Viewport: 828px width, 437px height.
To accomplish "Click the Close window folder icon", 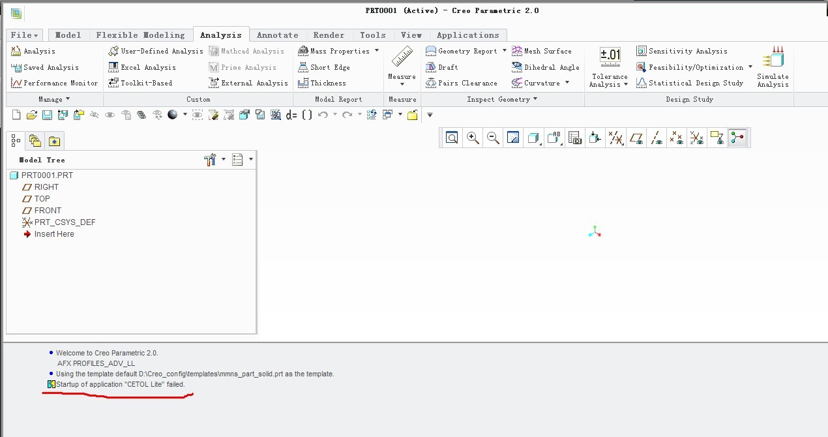I will 412,115.
